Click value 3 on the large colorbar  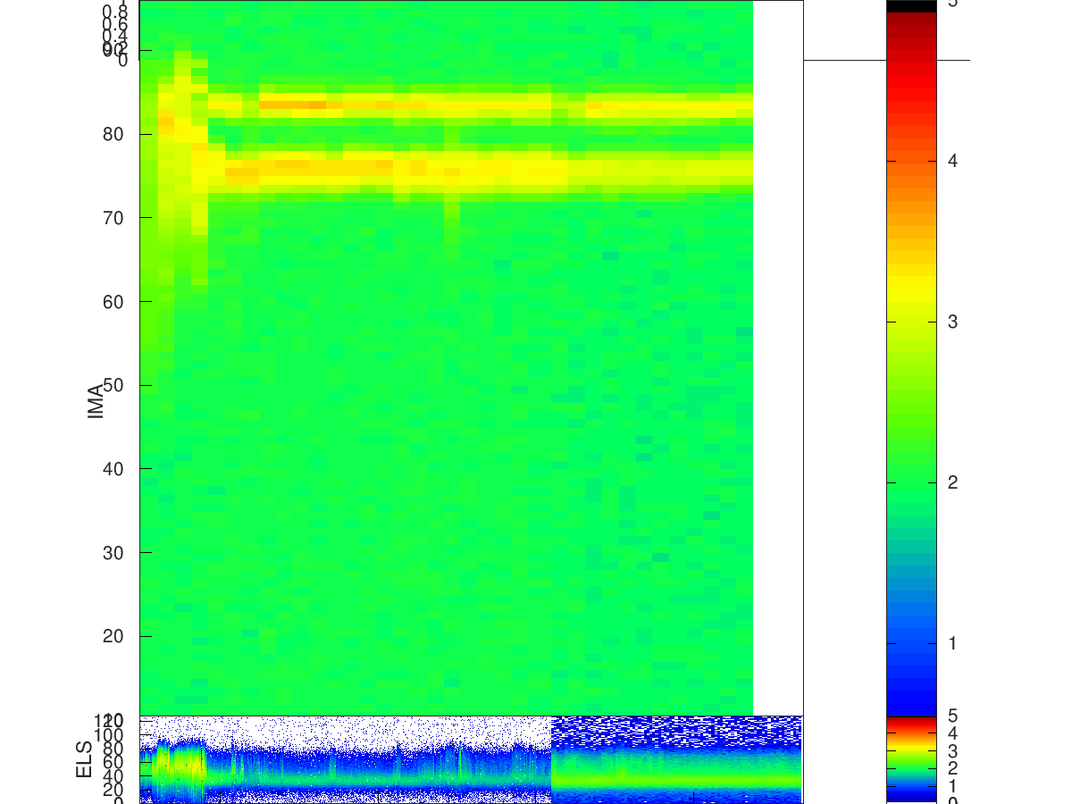coord(952,322)
